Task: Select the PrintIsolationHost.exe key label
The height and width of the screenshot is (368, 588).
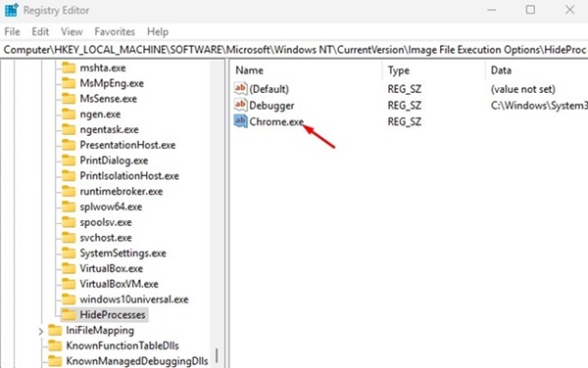Action: tap(129, 175)
